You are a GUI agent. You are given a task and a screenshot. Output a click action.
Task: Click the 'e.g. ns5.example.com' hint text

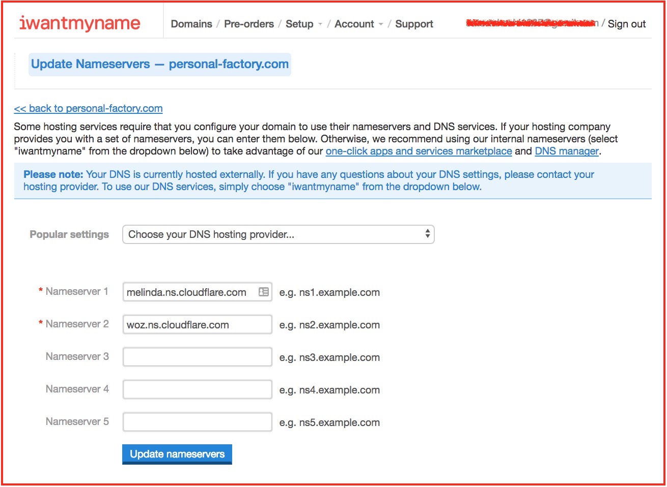click(329, 422)
